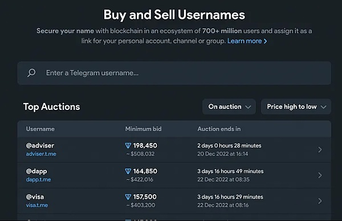Open the adviser.t.me link
Screen dimensions: 342x221
pos(41,154)
